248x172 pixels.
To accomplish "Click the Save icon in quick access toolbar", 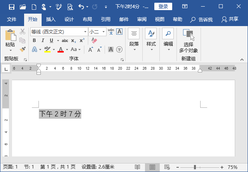I will pyautogui.click(x=12, y=7).
